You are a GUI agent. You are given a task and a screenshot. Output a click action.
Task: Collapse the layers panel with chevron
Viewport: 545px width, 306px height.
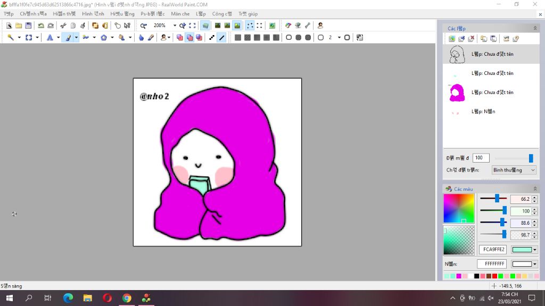[535, 28]
